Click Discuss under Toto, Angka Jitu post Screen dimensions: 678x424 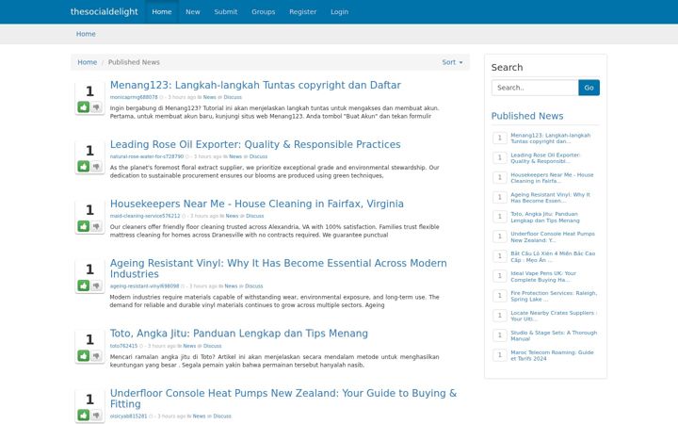[212, 346]
